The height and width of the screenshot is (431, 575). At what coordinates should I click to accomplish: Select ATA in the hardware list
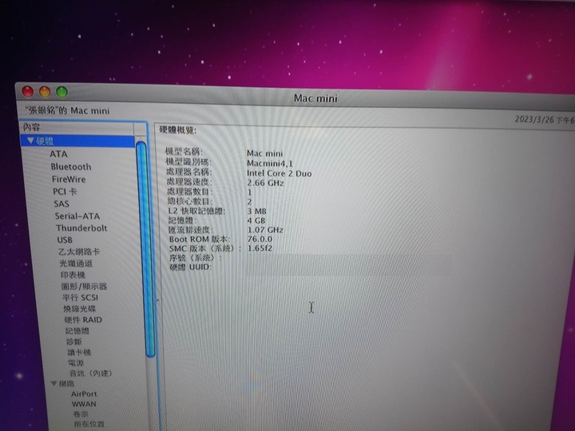[x=58, y=154]
